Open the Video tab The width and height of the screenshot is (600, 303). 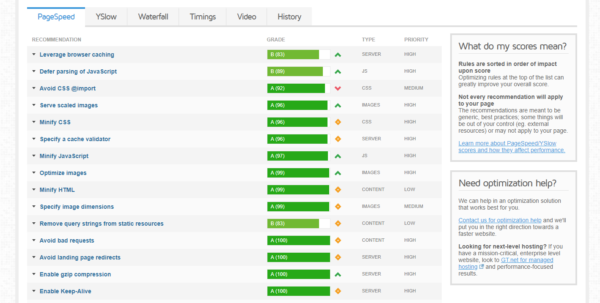tap(246, 16)
